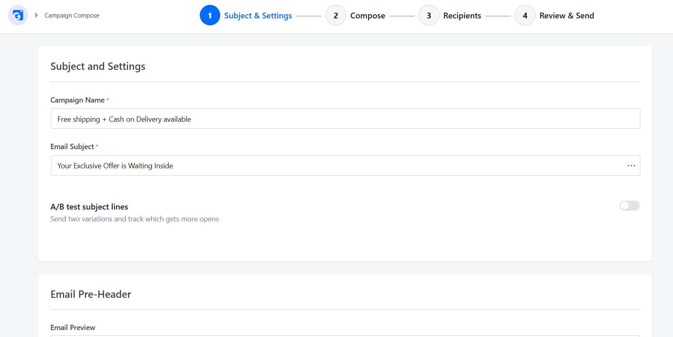673x337 pixels.
Task: Focus the Email Subject input field
Action: coord(345,165)
